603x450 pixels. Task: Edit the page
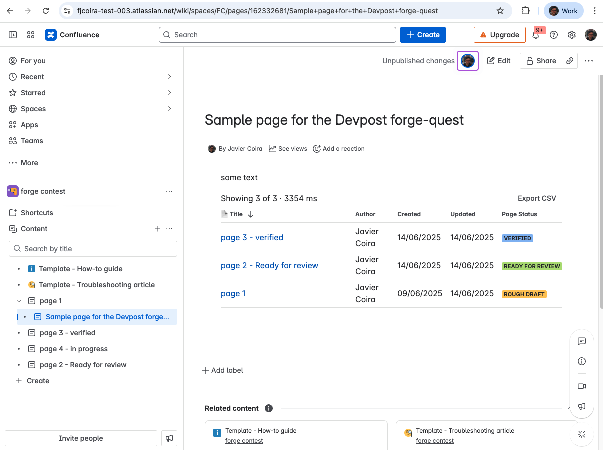[499, 61]
